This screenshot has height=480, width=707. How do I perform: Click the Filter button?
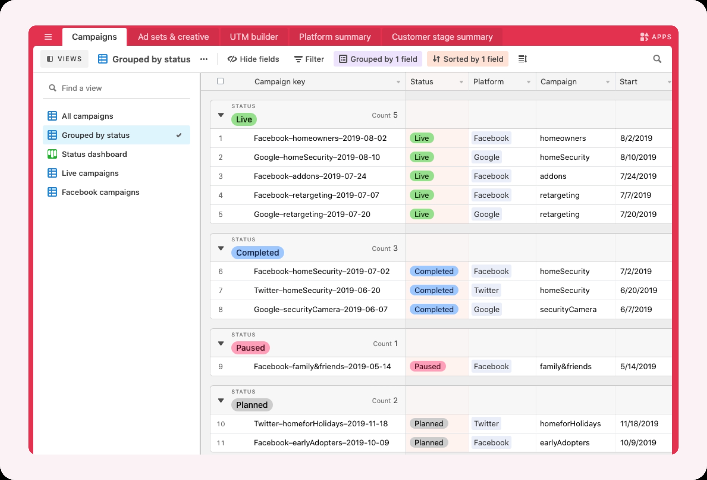[x=309, y=59]
